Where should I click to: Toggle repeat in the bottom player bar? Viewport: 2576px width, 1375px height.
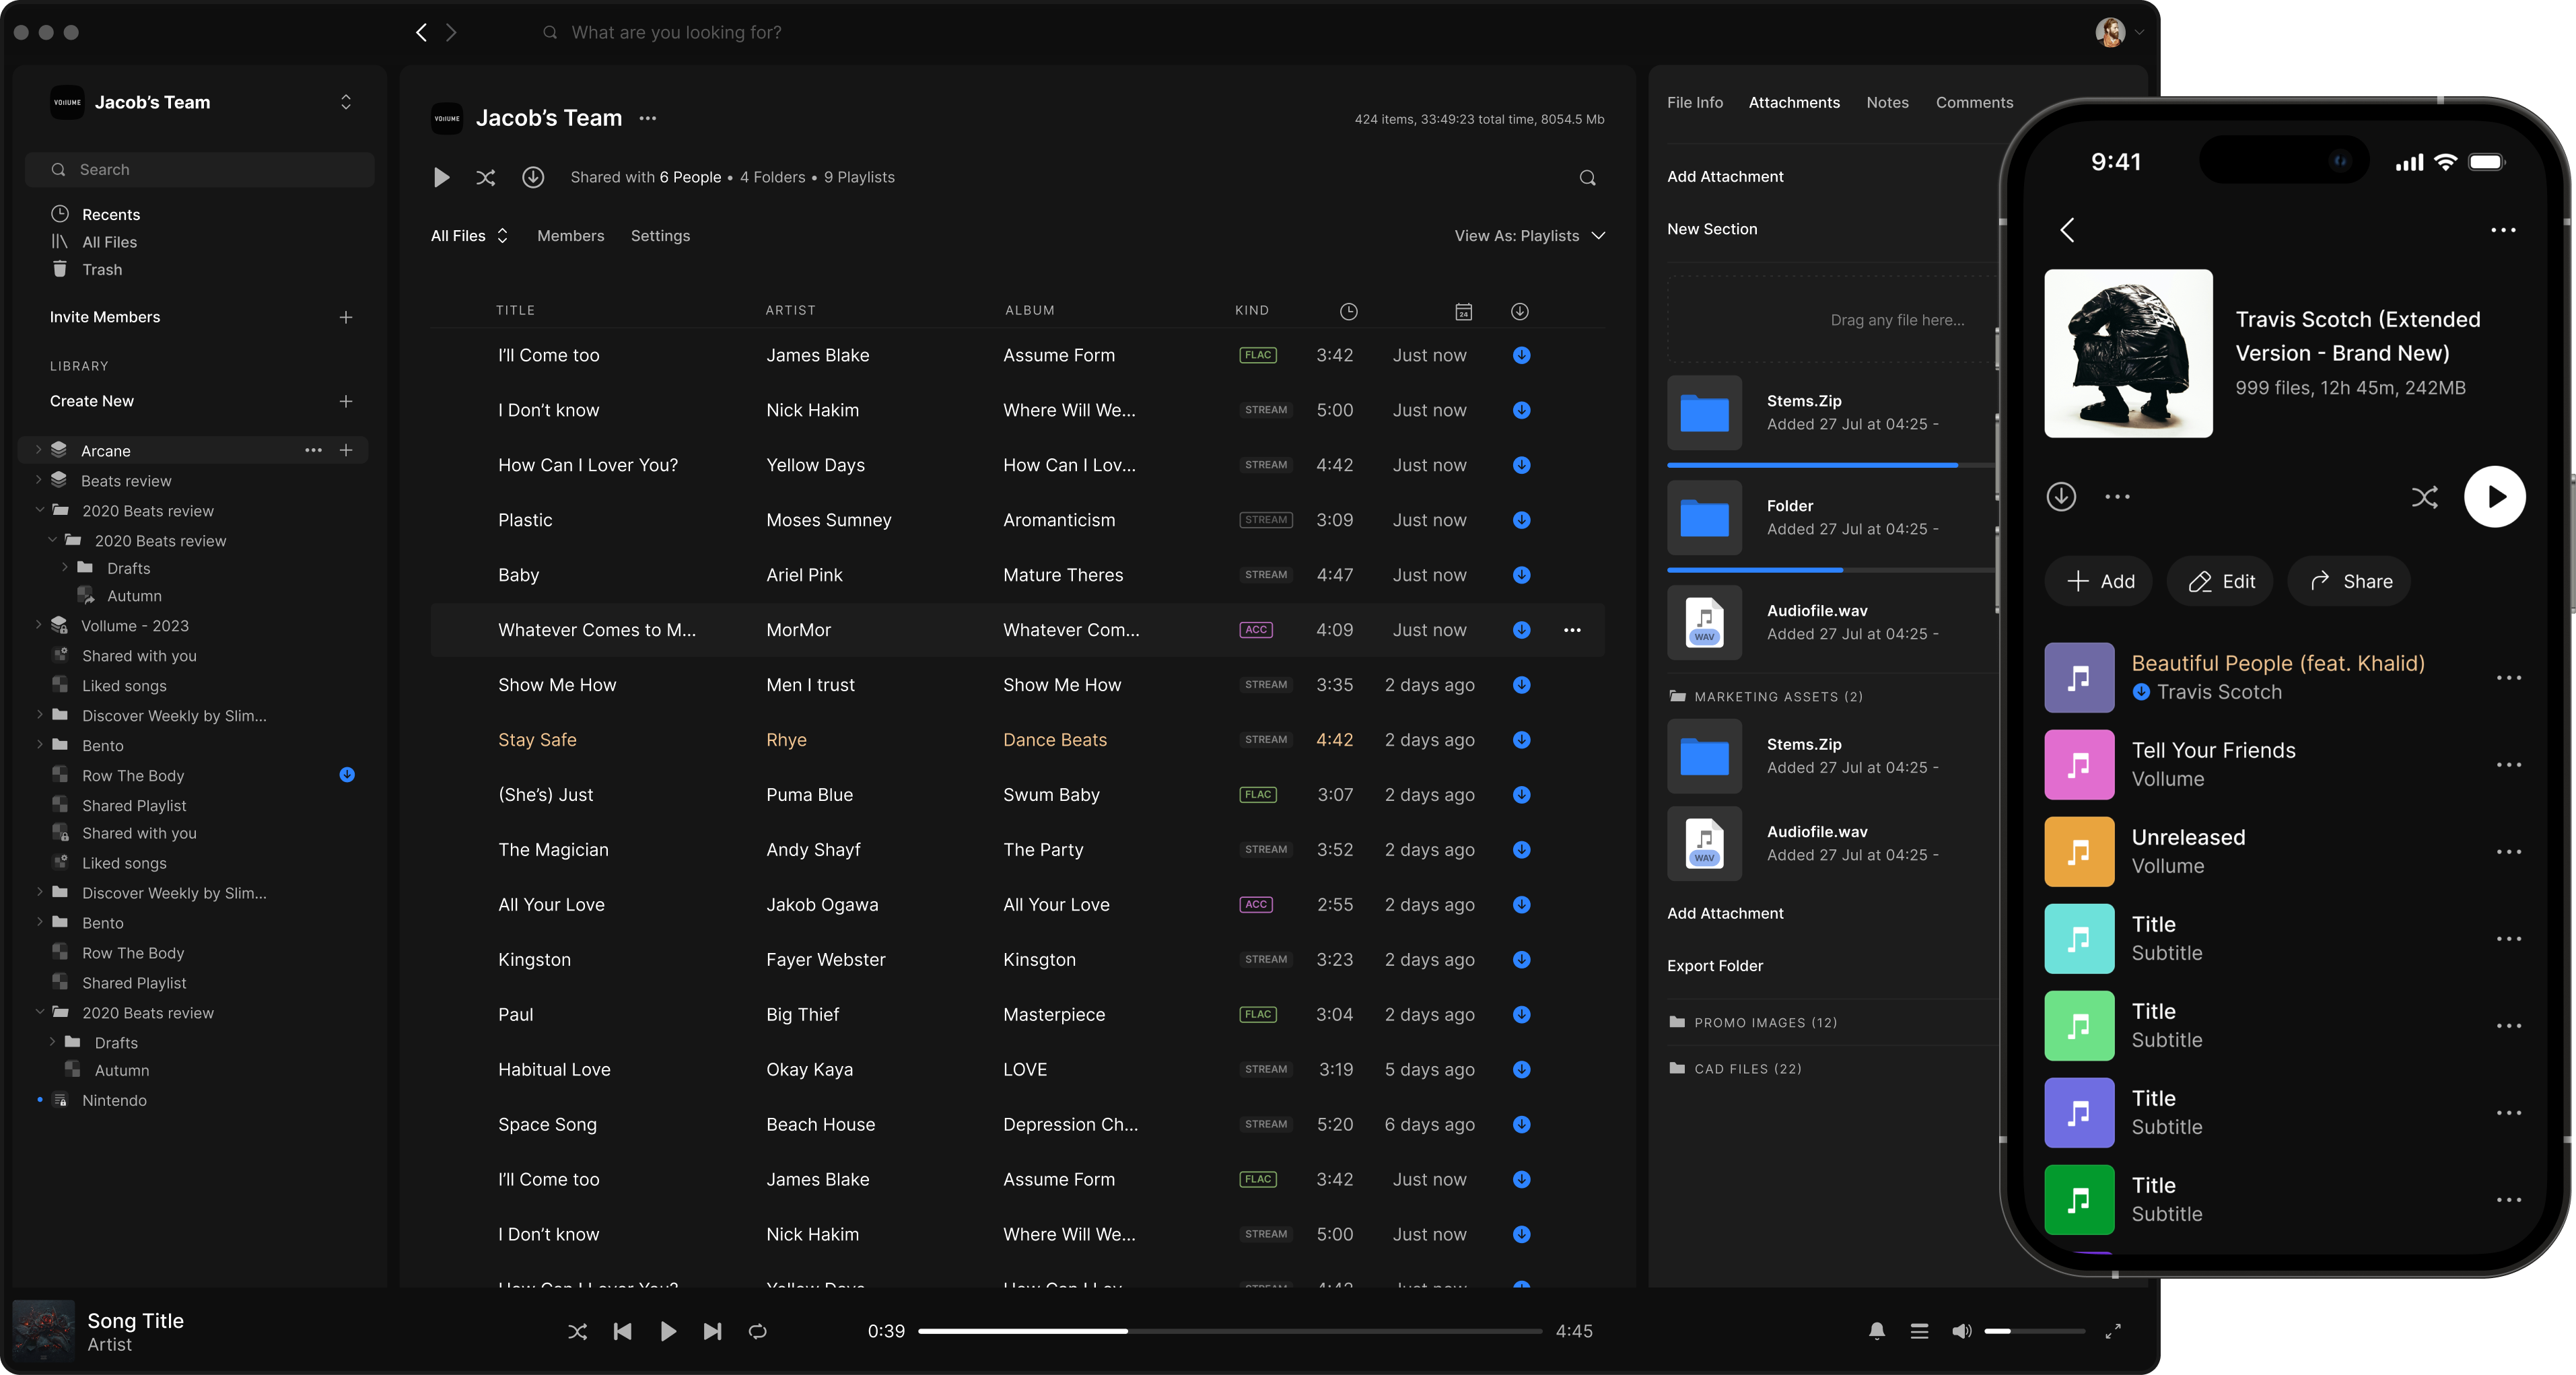(x=757, y=1331)
